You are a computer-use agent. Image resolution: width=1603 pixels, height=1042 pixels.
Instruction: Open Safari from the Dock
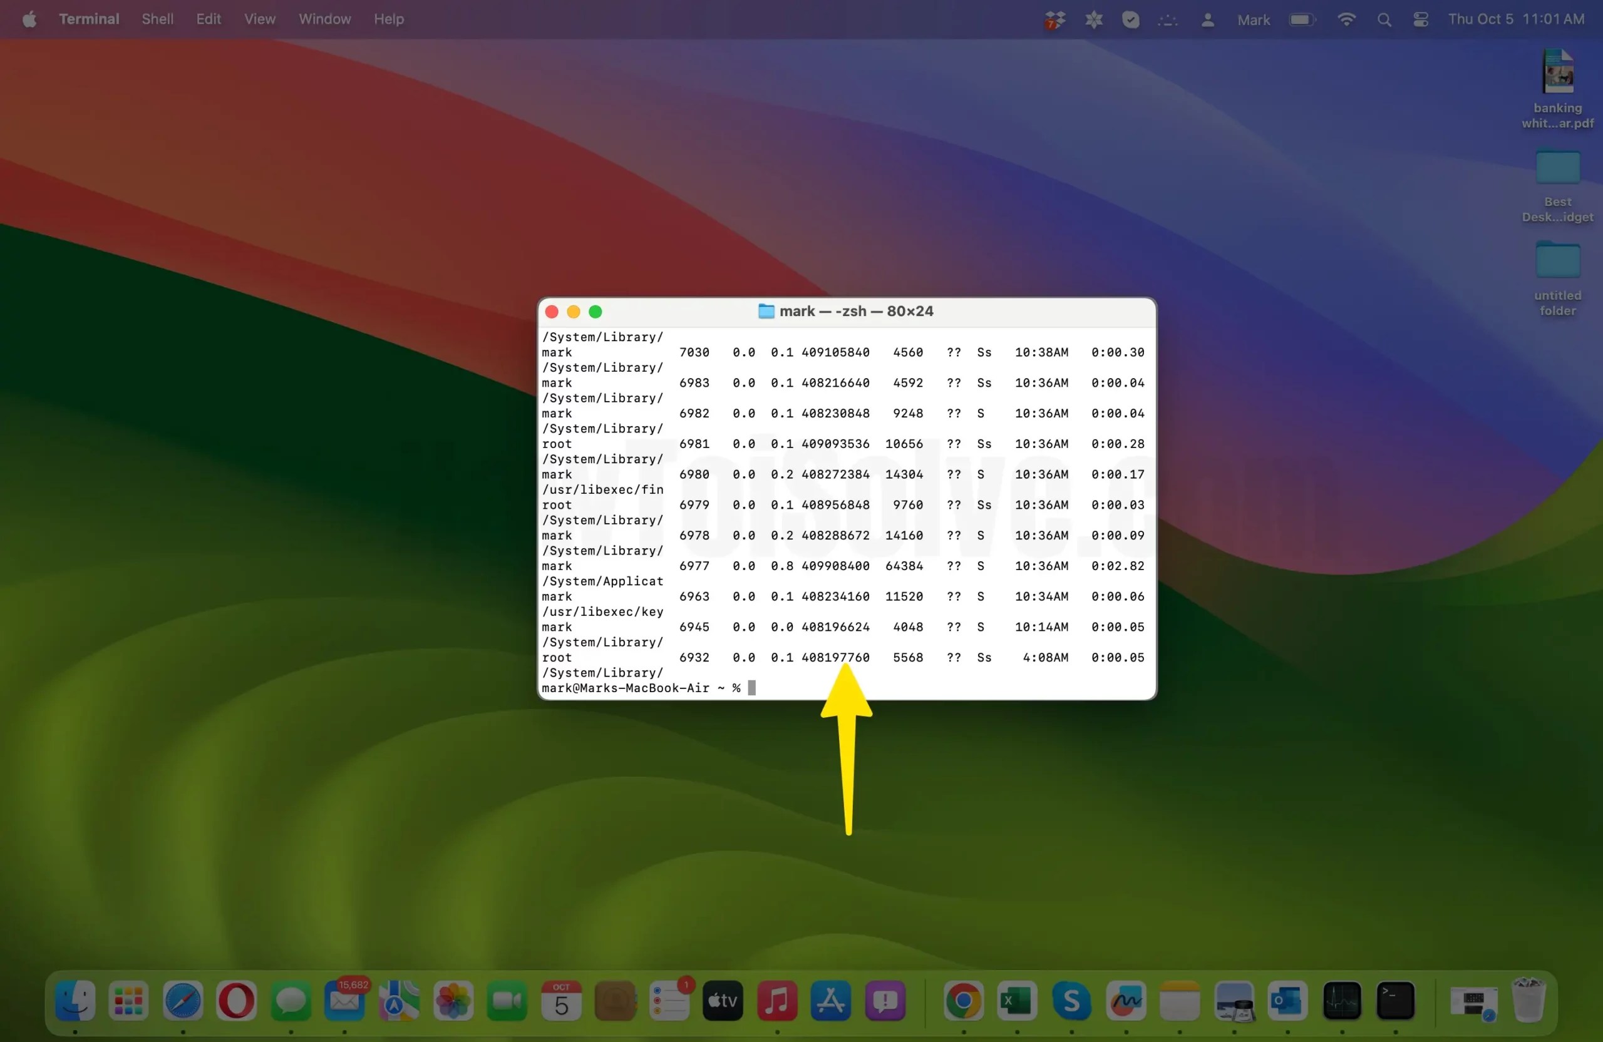[182, 1003]
